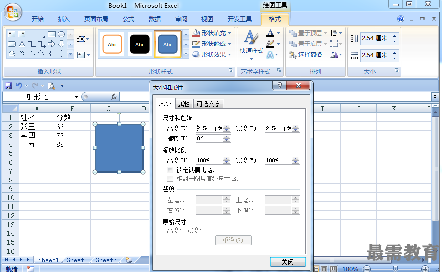The width and height of the screenshot is (442, 272).
Task: Open the Edit Shape tool
Action: tap(83, 39)
